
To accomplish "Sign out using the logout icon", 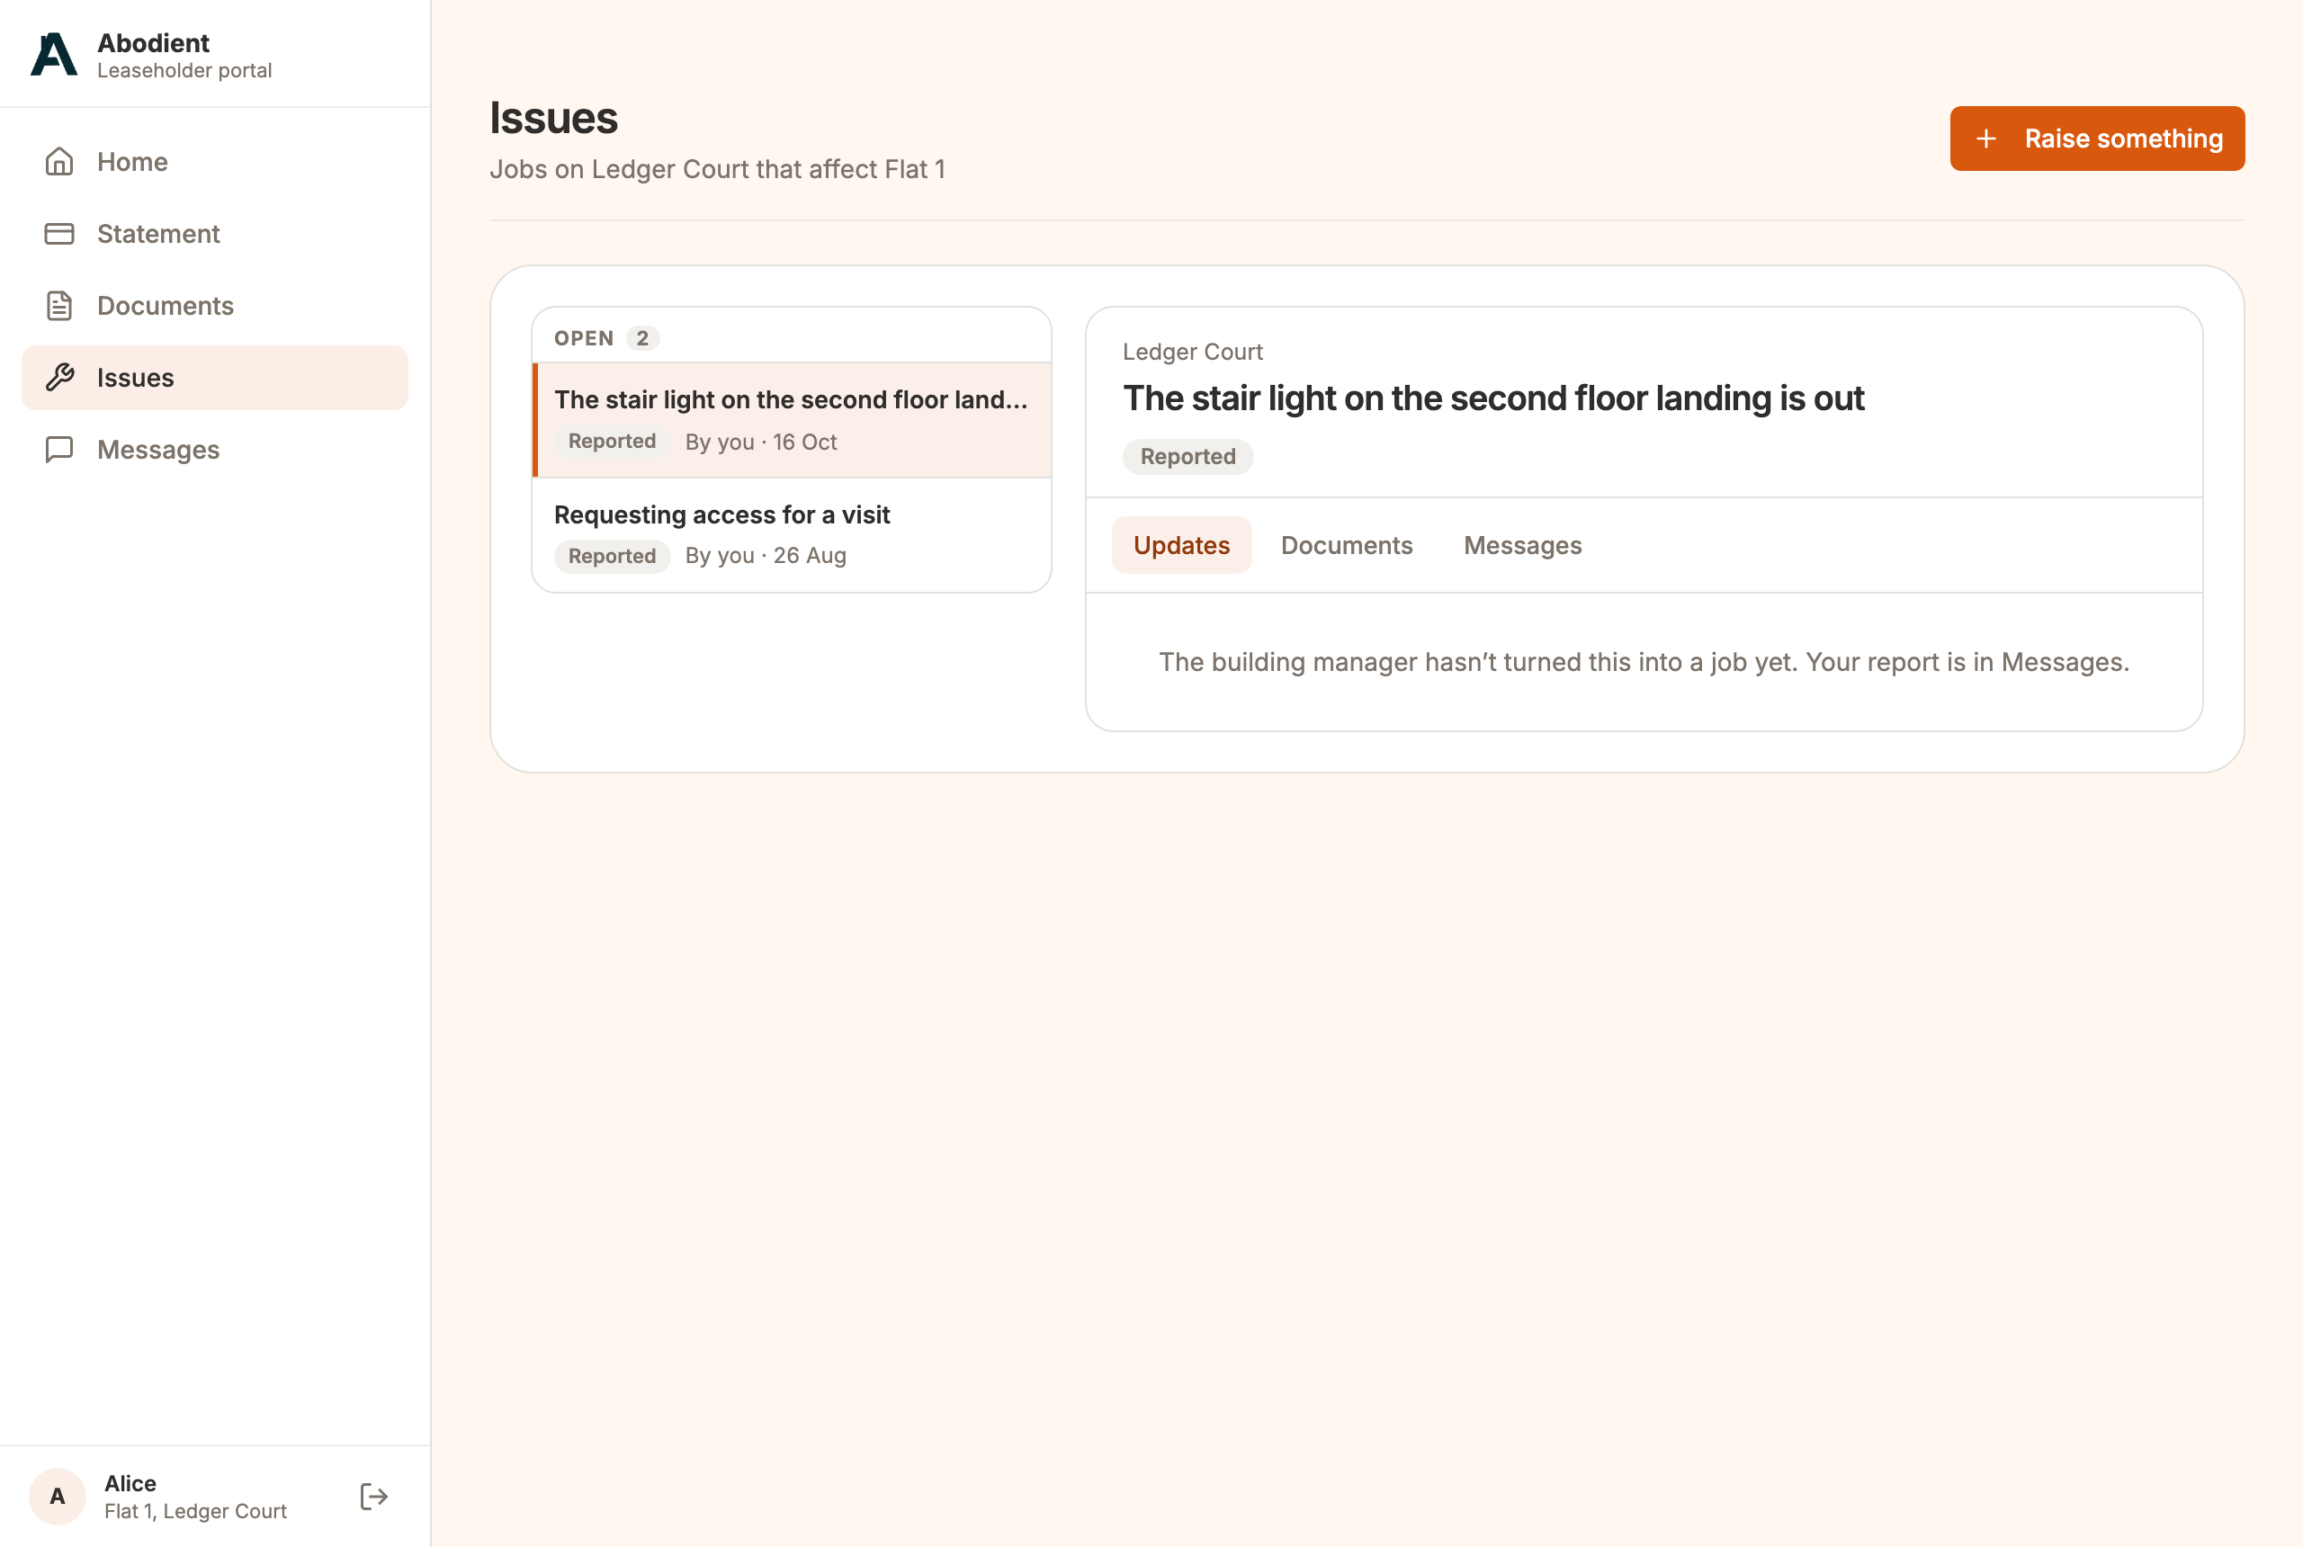I will point(374,1497).
